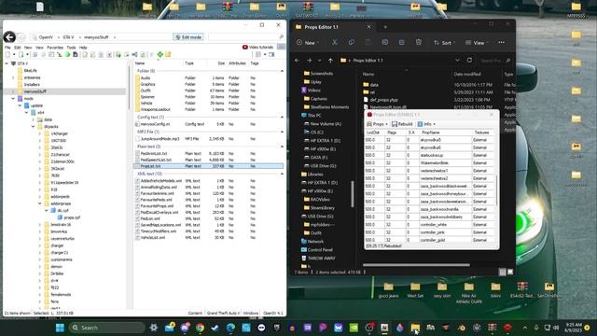Collapse the XML text group in file list
This screenshot has height=336, width=597.
click(282, 174)
